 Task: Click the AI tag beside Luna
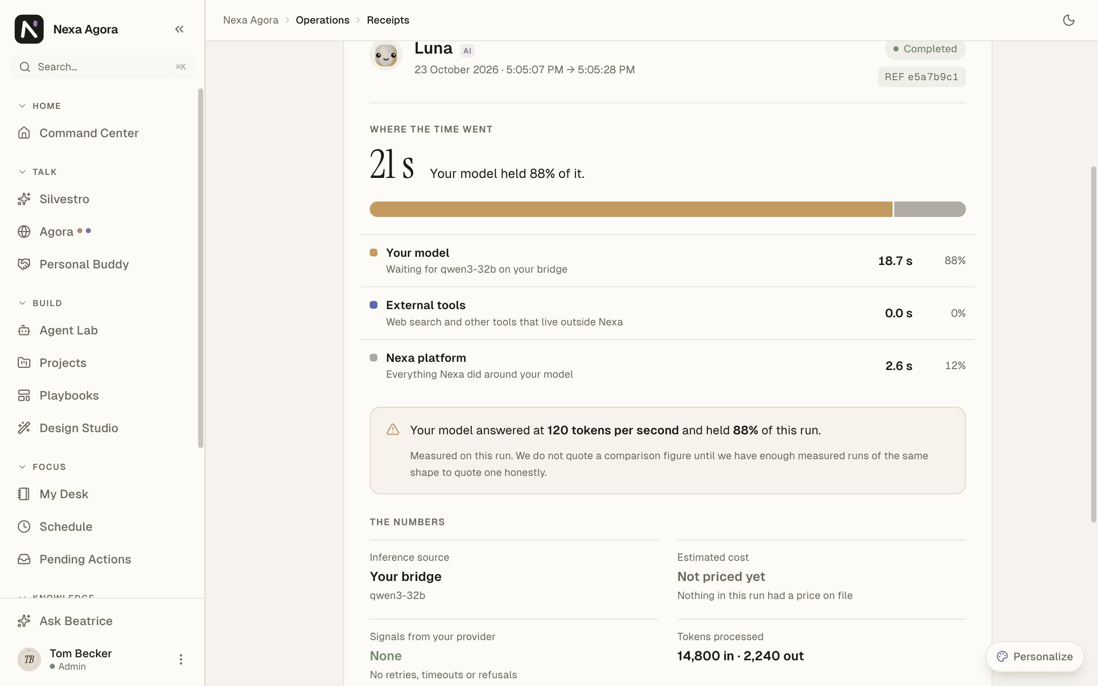(x=467, y=51)
